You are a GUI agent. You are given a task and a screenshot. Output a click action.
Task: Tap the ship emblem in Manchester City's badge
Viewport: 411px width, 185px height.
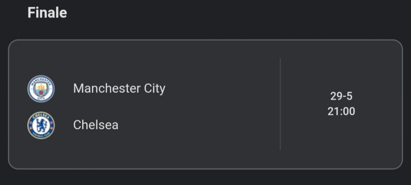click(41, 87)
